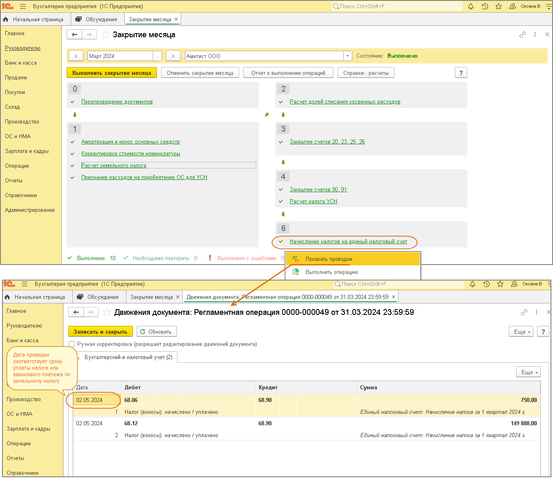Click Обновить button in movements form
This screenshot has width=553, height=478.
157,332
